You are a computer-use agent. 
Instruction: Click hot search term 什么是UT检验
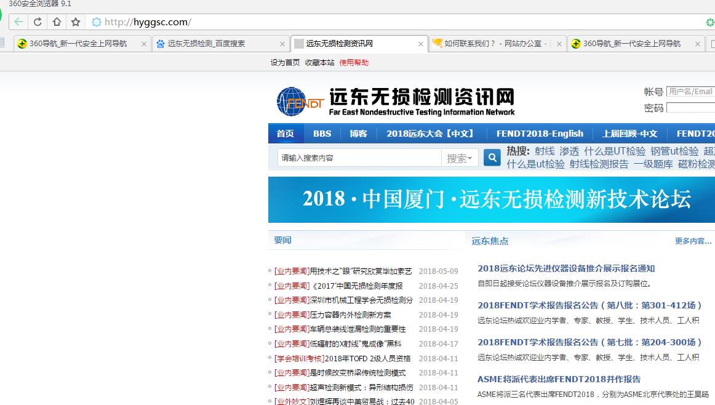point(615,151)
